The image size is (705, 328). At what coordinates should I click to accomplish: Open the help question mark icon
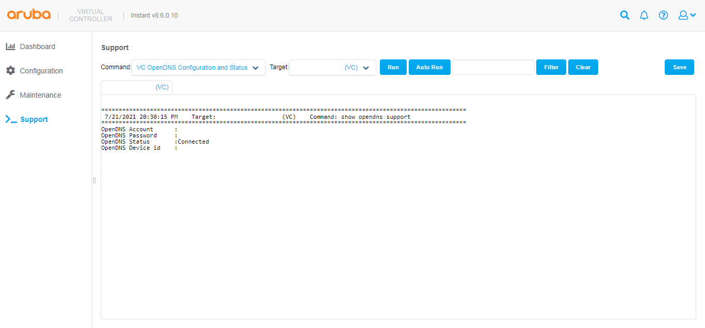pos(664,15)
